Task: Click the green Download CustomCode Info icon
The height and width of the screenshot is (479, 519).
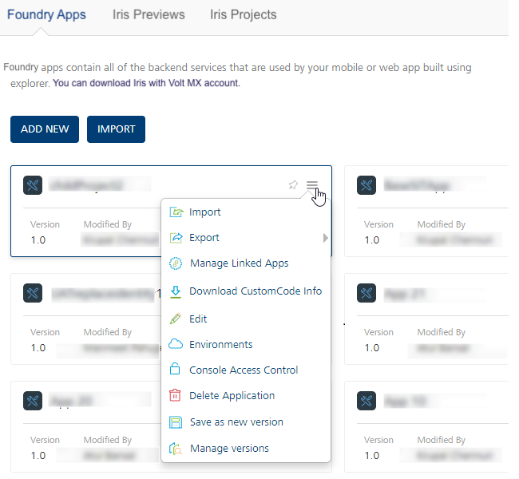Action: coord(176,291)
